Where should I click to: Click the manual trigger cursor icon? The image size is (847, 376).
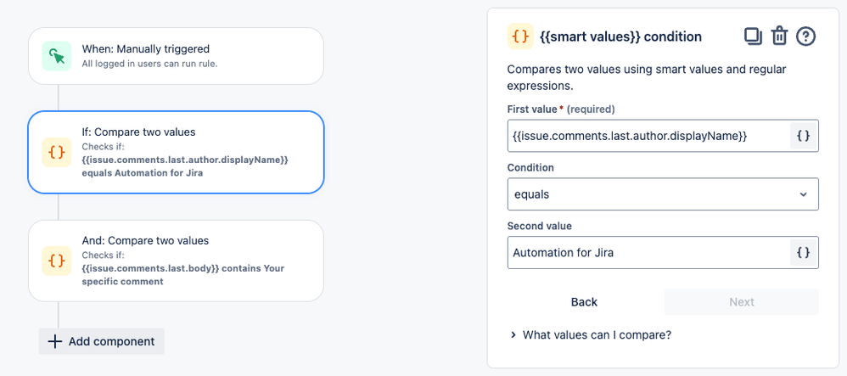pos(57,56)
